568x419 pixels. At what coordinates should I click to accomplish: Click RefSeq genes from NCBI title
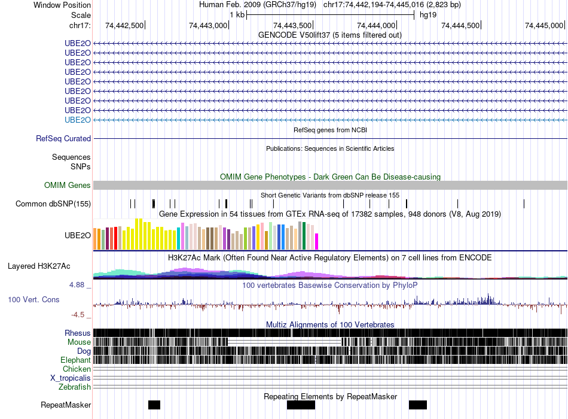click(330, 130)
